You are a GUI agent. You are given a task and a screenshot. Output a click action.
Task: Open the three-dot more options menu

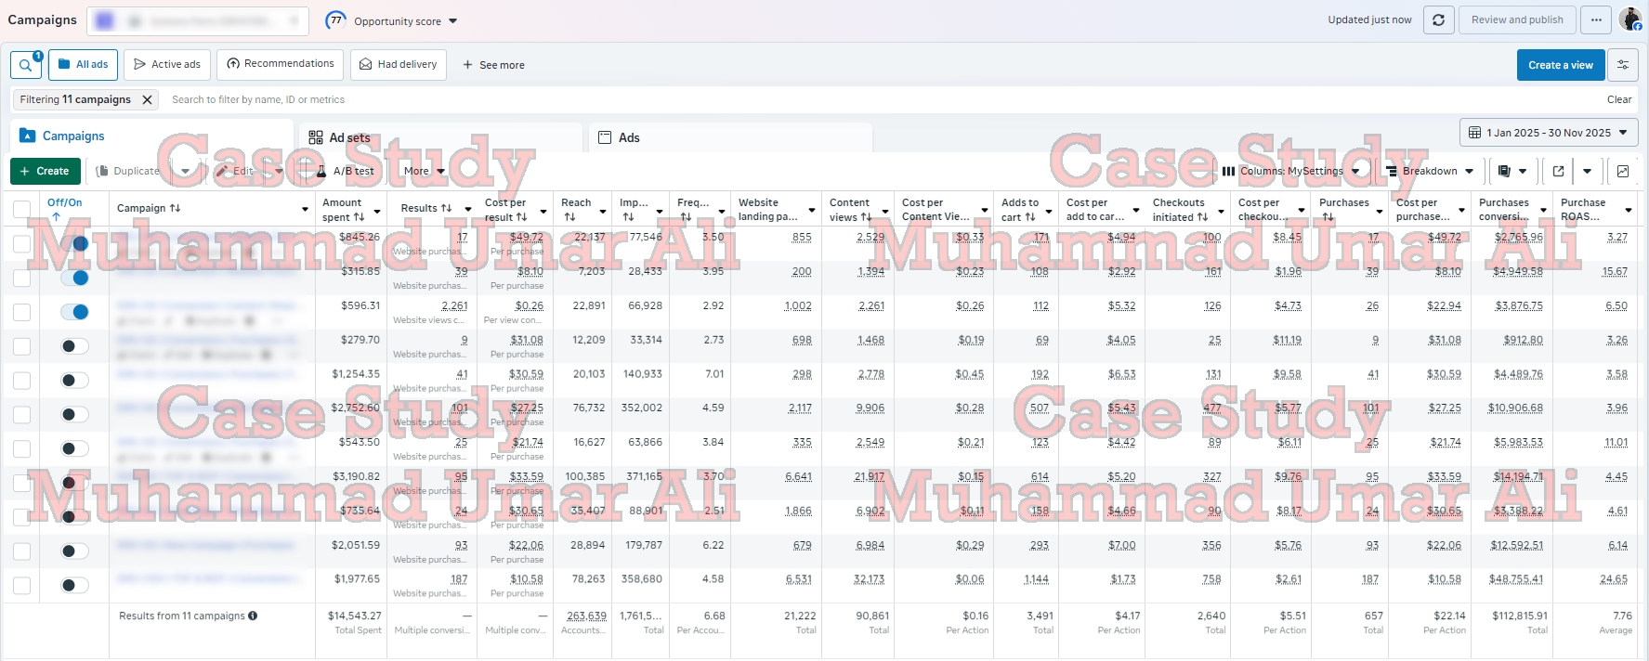[x=1596, y=20]
